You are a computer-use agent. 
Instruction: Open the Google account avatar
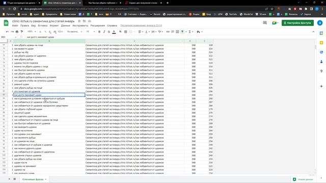click(x=320, y=23)
